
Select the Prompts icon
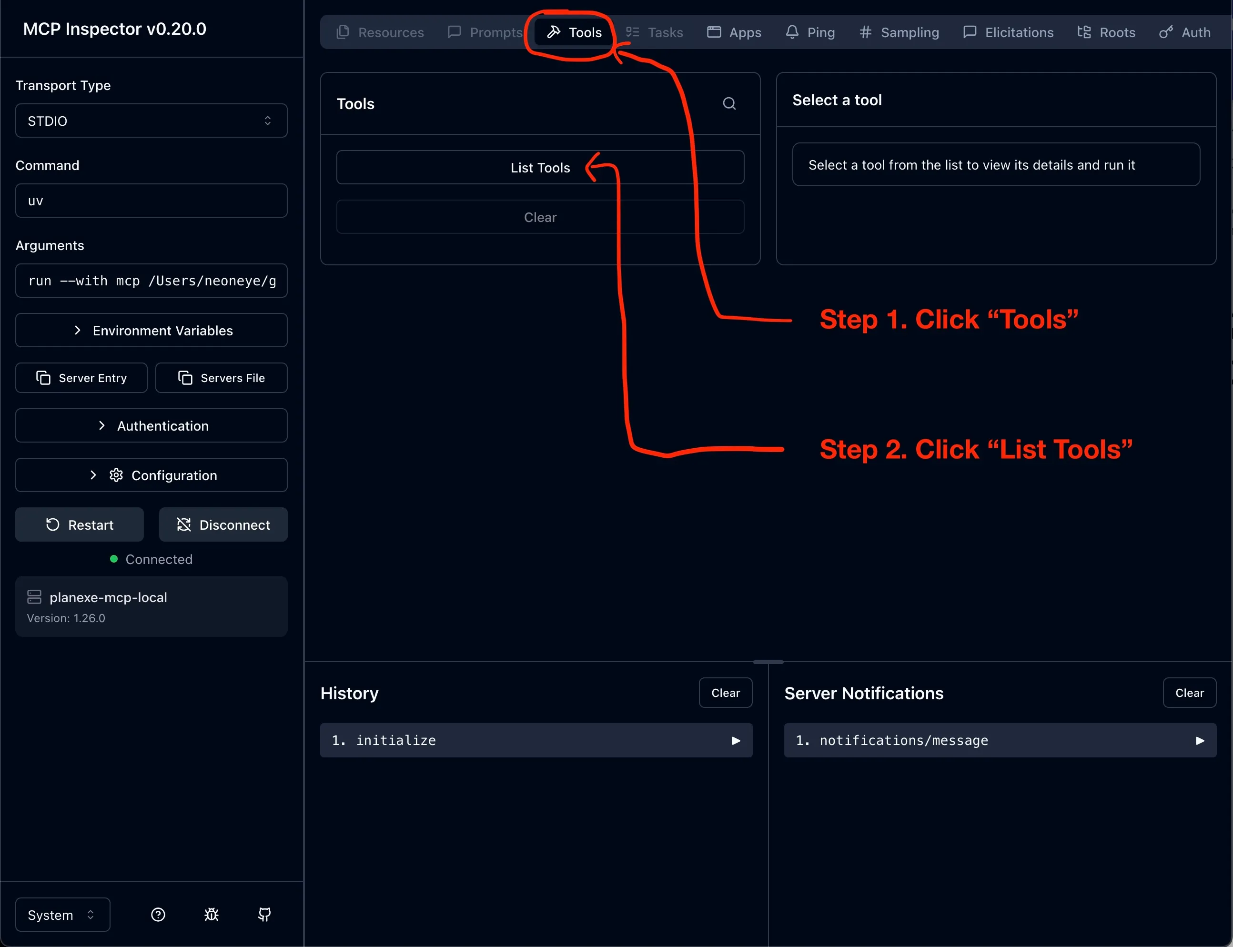click(x=455, y=32)
